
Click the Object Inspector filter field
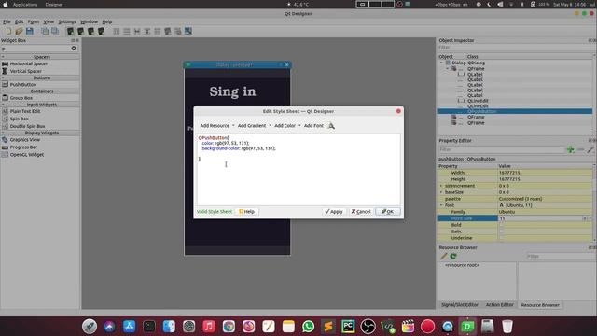click(x=516, y=48)
